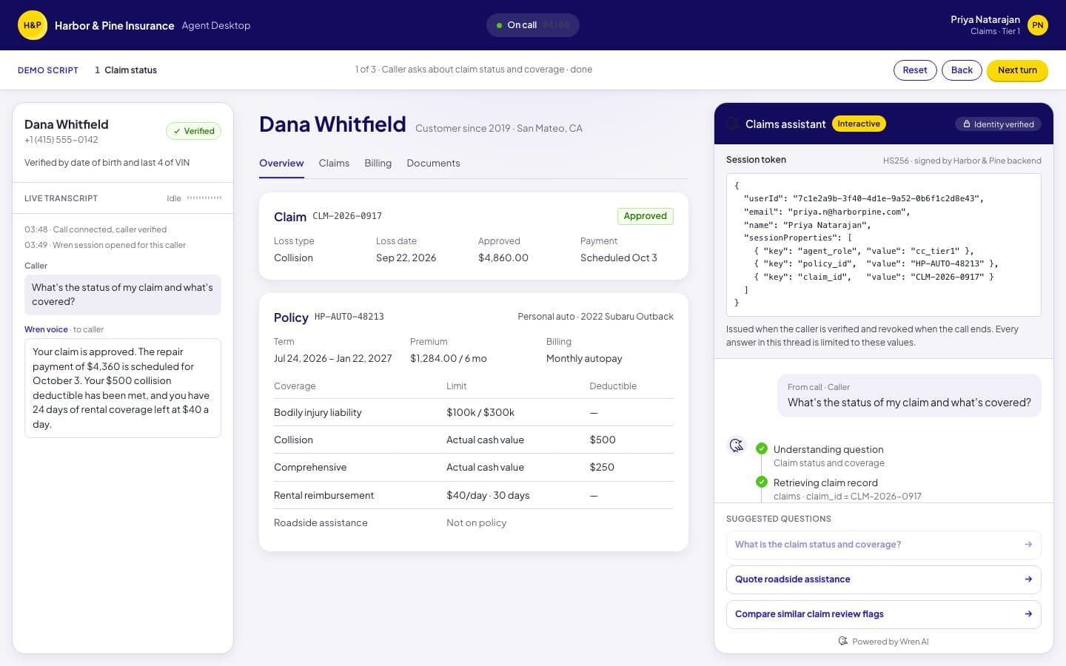Screen dimensions: 1066x666
Task: Click the arrow on Compare similar claim review flags
Action: 1028,614
